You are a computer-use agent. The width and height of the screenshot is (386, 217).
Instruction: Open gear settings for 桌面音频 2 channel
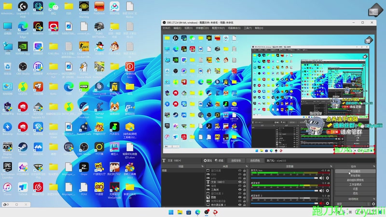[328, 203]
